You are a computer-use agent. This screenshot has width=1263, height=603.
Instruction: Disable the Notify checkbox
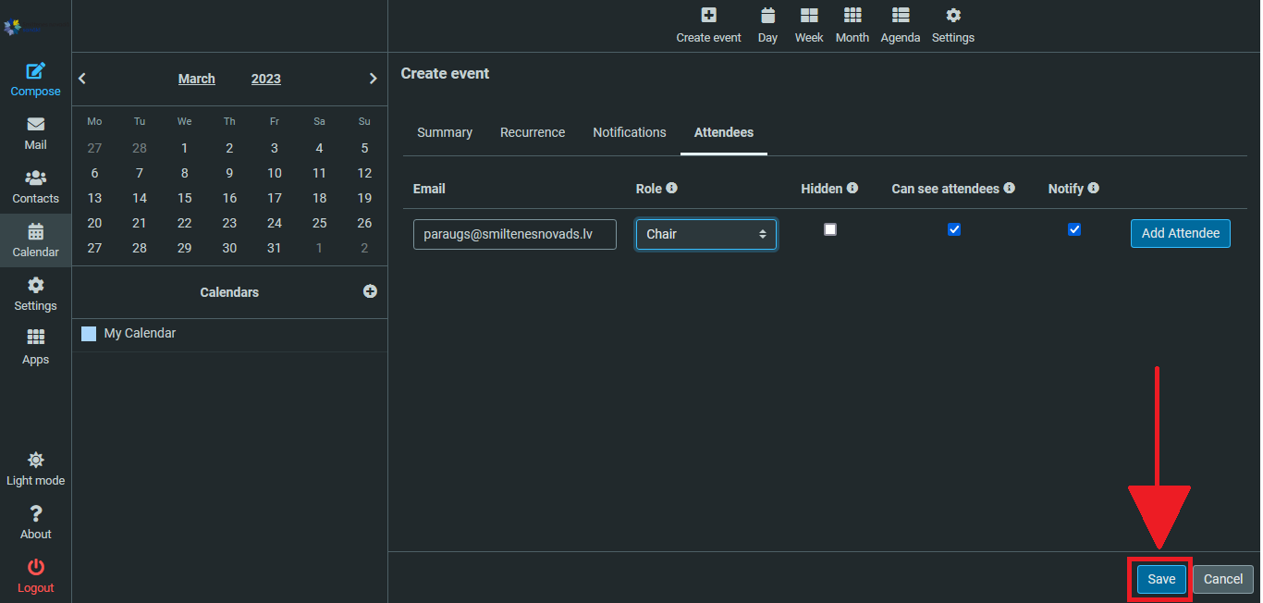[x=1074, y=229]
